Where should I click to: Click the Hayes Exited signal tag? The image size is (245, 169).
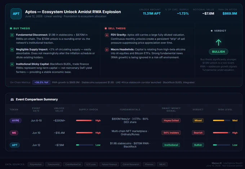point(171,121)
